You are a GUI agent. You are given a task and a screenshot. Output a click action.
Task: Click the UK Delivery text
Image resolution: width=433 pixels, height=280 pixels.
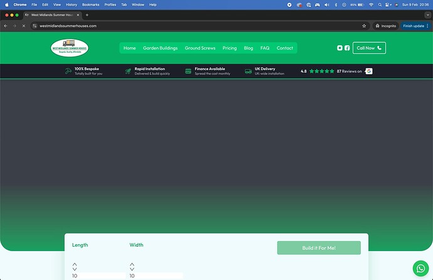(265, 69)
